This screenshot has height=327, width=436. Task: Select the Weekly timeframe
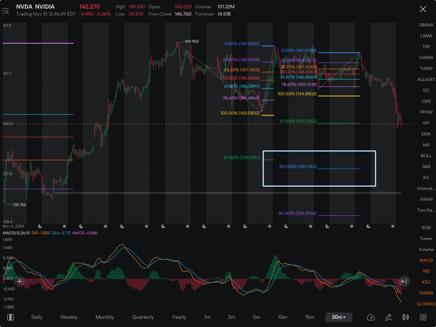tap(69, 317)
